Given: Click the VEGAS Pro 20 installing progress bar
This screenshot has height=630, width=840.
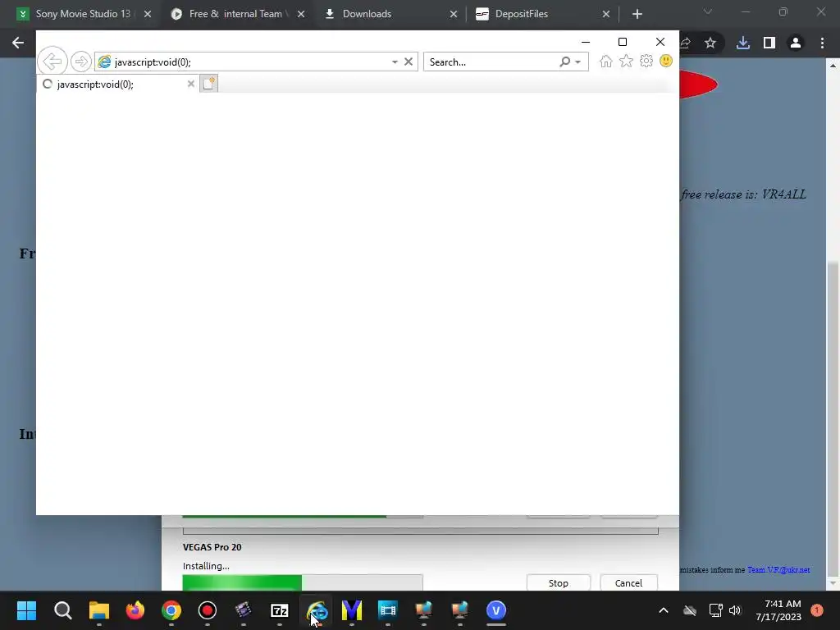Looking at the screenshot, I should coord(303,582).
